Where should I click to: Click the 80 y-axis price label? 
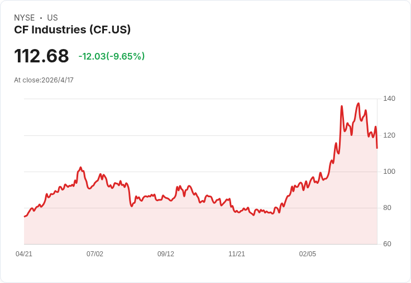tap(387, 208)
